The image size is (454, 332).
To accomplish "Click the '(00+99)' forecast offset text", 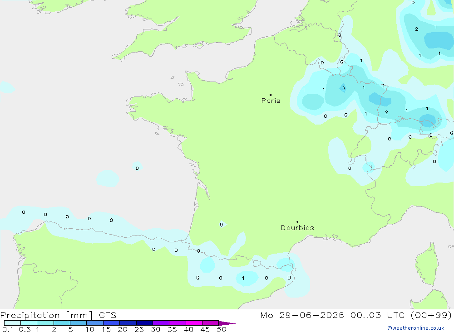I will coord(431,315).
